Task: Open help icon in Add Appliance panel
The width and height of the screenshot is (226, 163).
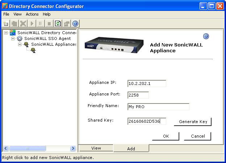Action: tap(206, 36)
